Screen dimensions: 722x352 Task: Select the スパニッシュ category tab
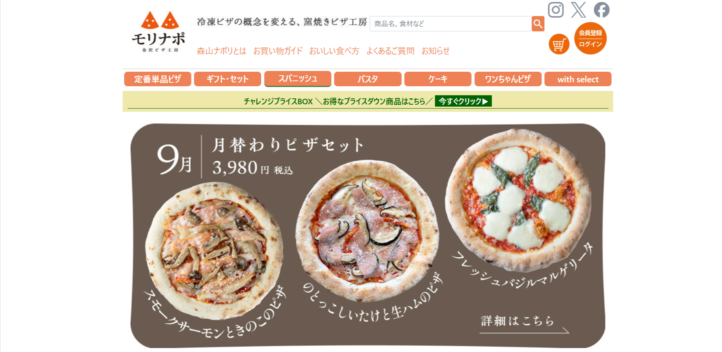click(298, 78)
